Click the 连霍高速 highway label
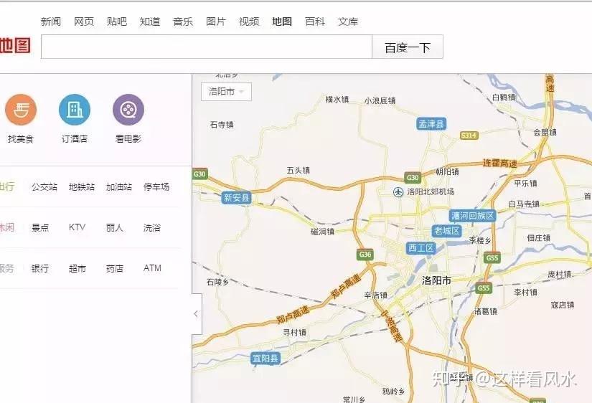The width and height of the screenshot is (592, 403). (x=500, y=163)
